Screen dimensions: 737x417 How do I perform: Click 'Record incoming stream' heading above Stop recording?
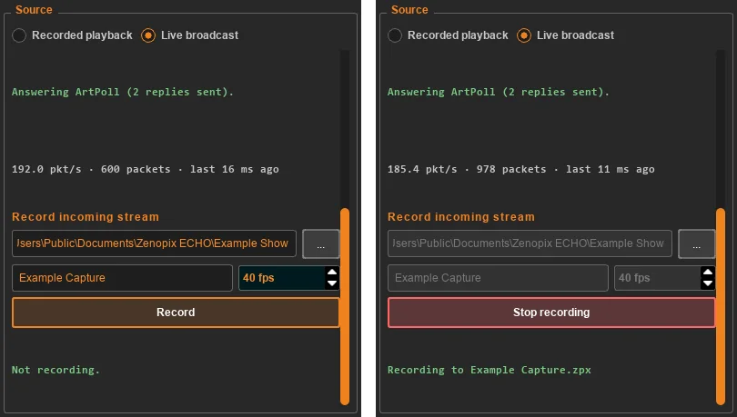tap(461, 217)
